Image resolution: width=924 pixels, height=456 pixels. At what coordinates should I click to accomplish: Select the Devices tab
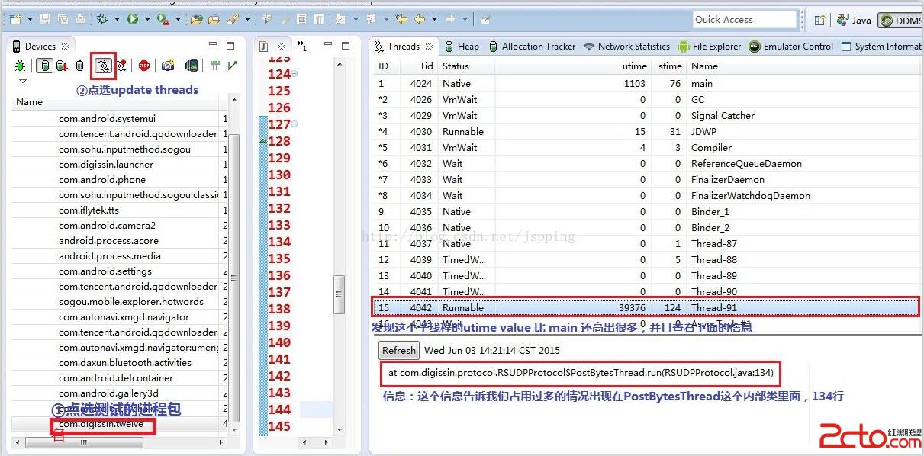click(40, 46)
